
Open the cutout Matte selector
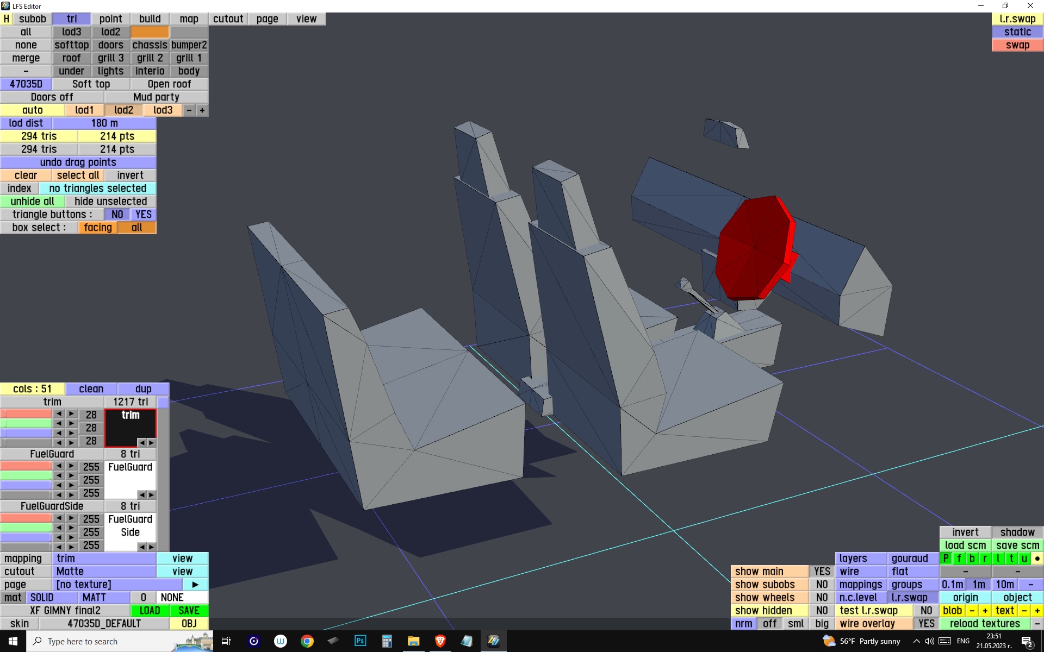pos(104,572)
